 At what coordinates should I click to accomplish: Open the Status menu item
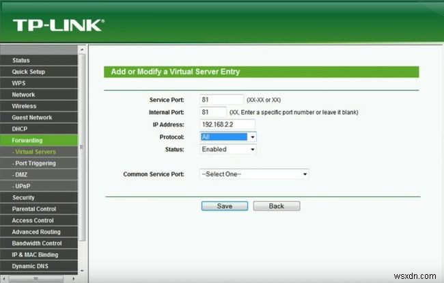(39, 60)
